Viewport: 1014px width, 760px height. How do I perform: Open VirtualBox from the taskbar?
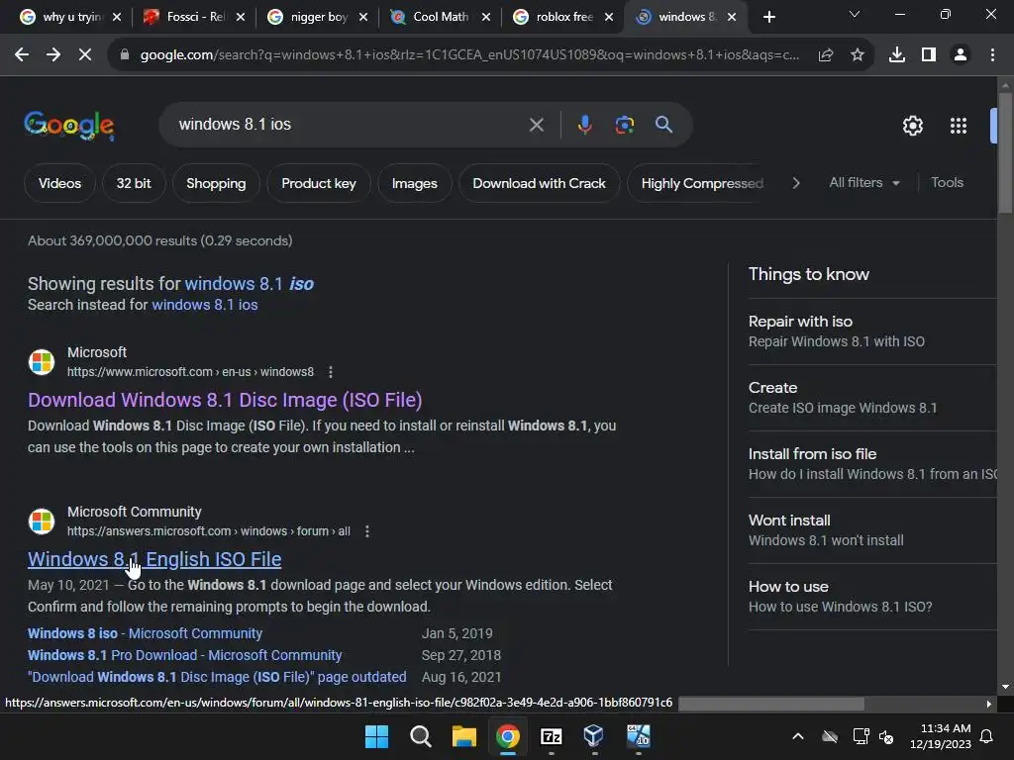click(x=594, y=736)
